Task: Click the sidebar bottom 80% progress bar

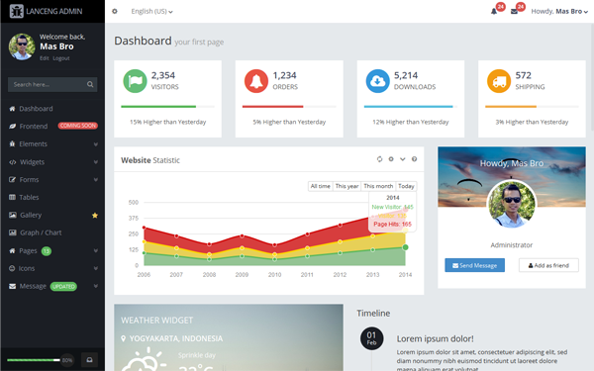Action: click(x=34, y=360)
